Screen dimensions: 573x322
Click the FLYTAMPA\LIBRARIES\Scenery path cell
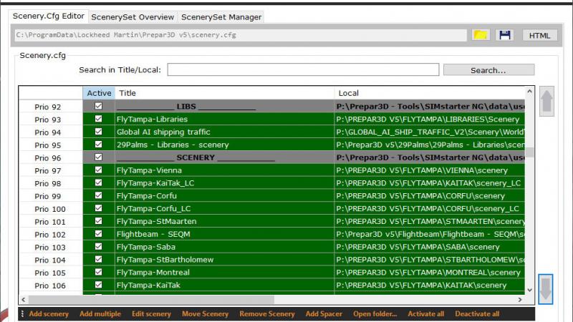pos(430,119)
